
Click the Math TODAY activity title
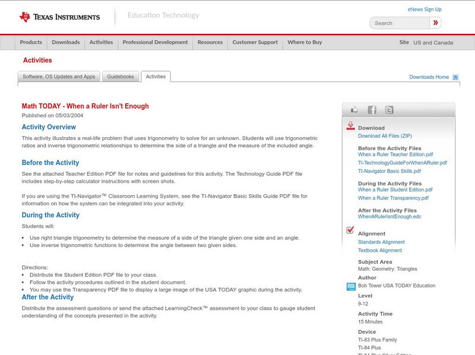tap(85, 106)
